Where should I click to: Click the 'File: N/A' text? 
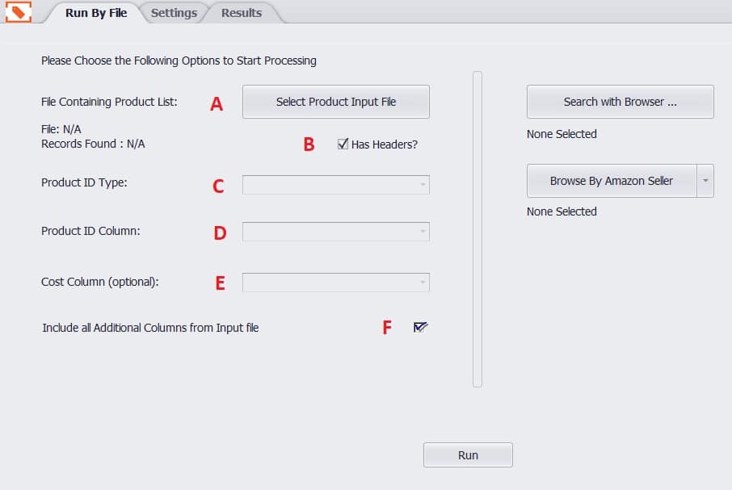(x=61, y=129)
